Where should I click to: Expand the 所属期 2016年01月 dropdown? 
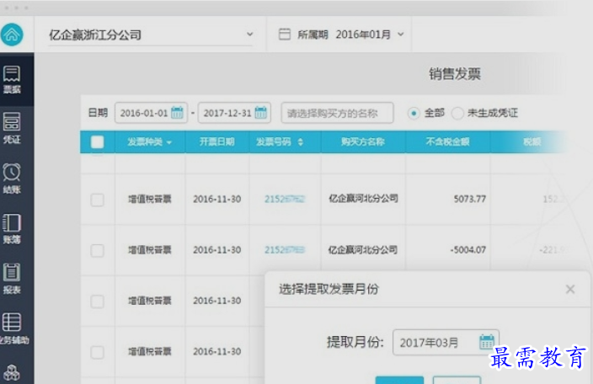(x=401, y=35)
